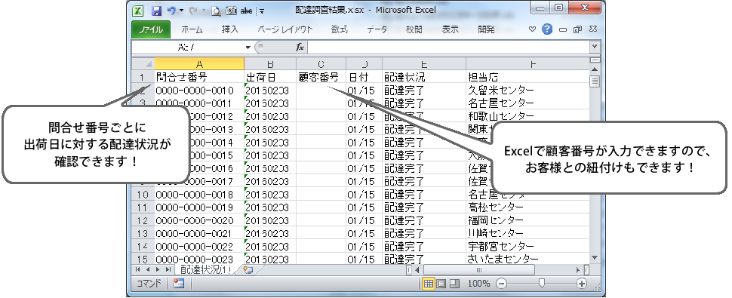The width and height of the screenshot is (732, 298).
Task: Close the workbook window with ribbon X
Action: click(x=593, y=29)
